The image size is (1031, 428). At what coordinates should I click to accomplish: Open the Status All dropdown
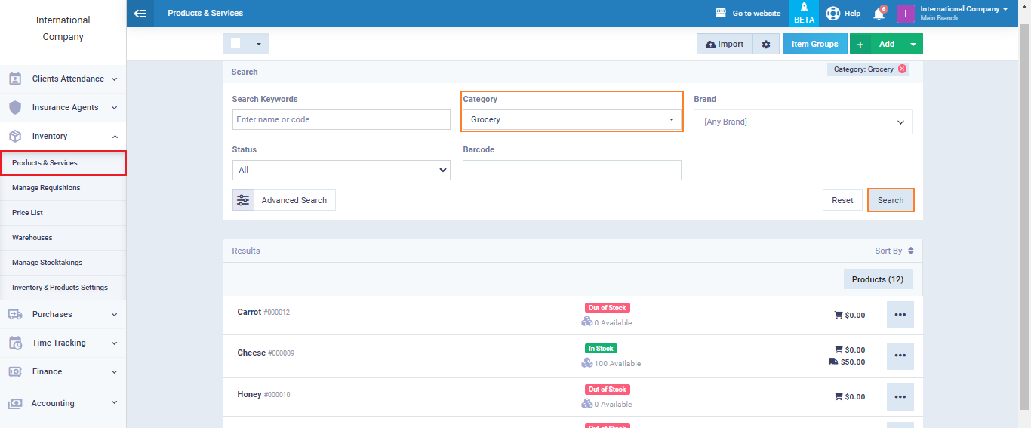point(341,170)
